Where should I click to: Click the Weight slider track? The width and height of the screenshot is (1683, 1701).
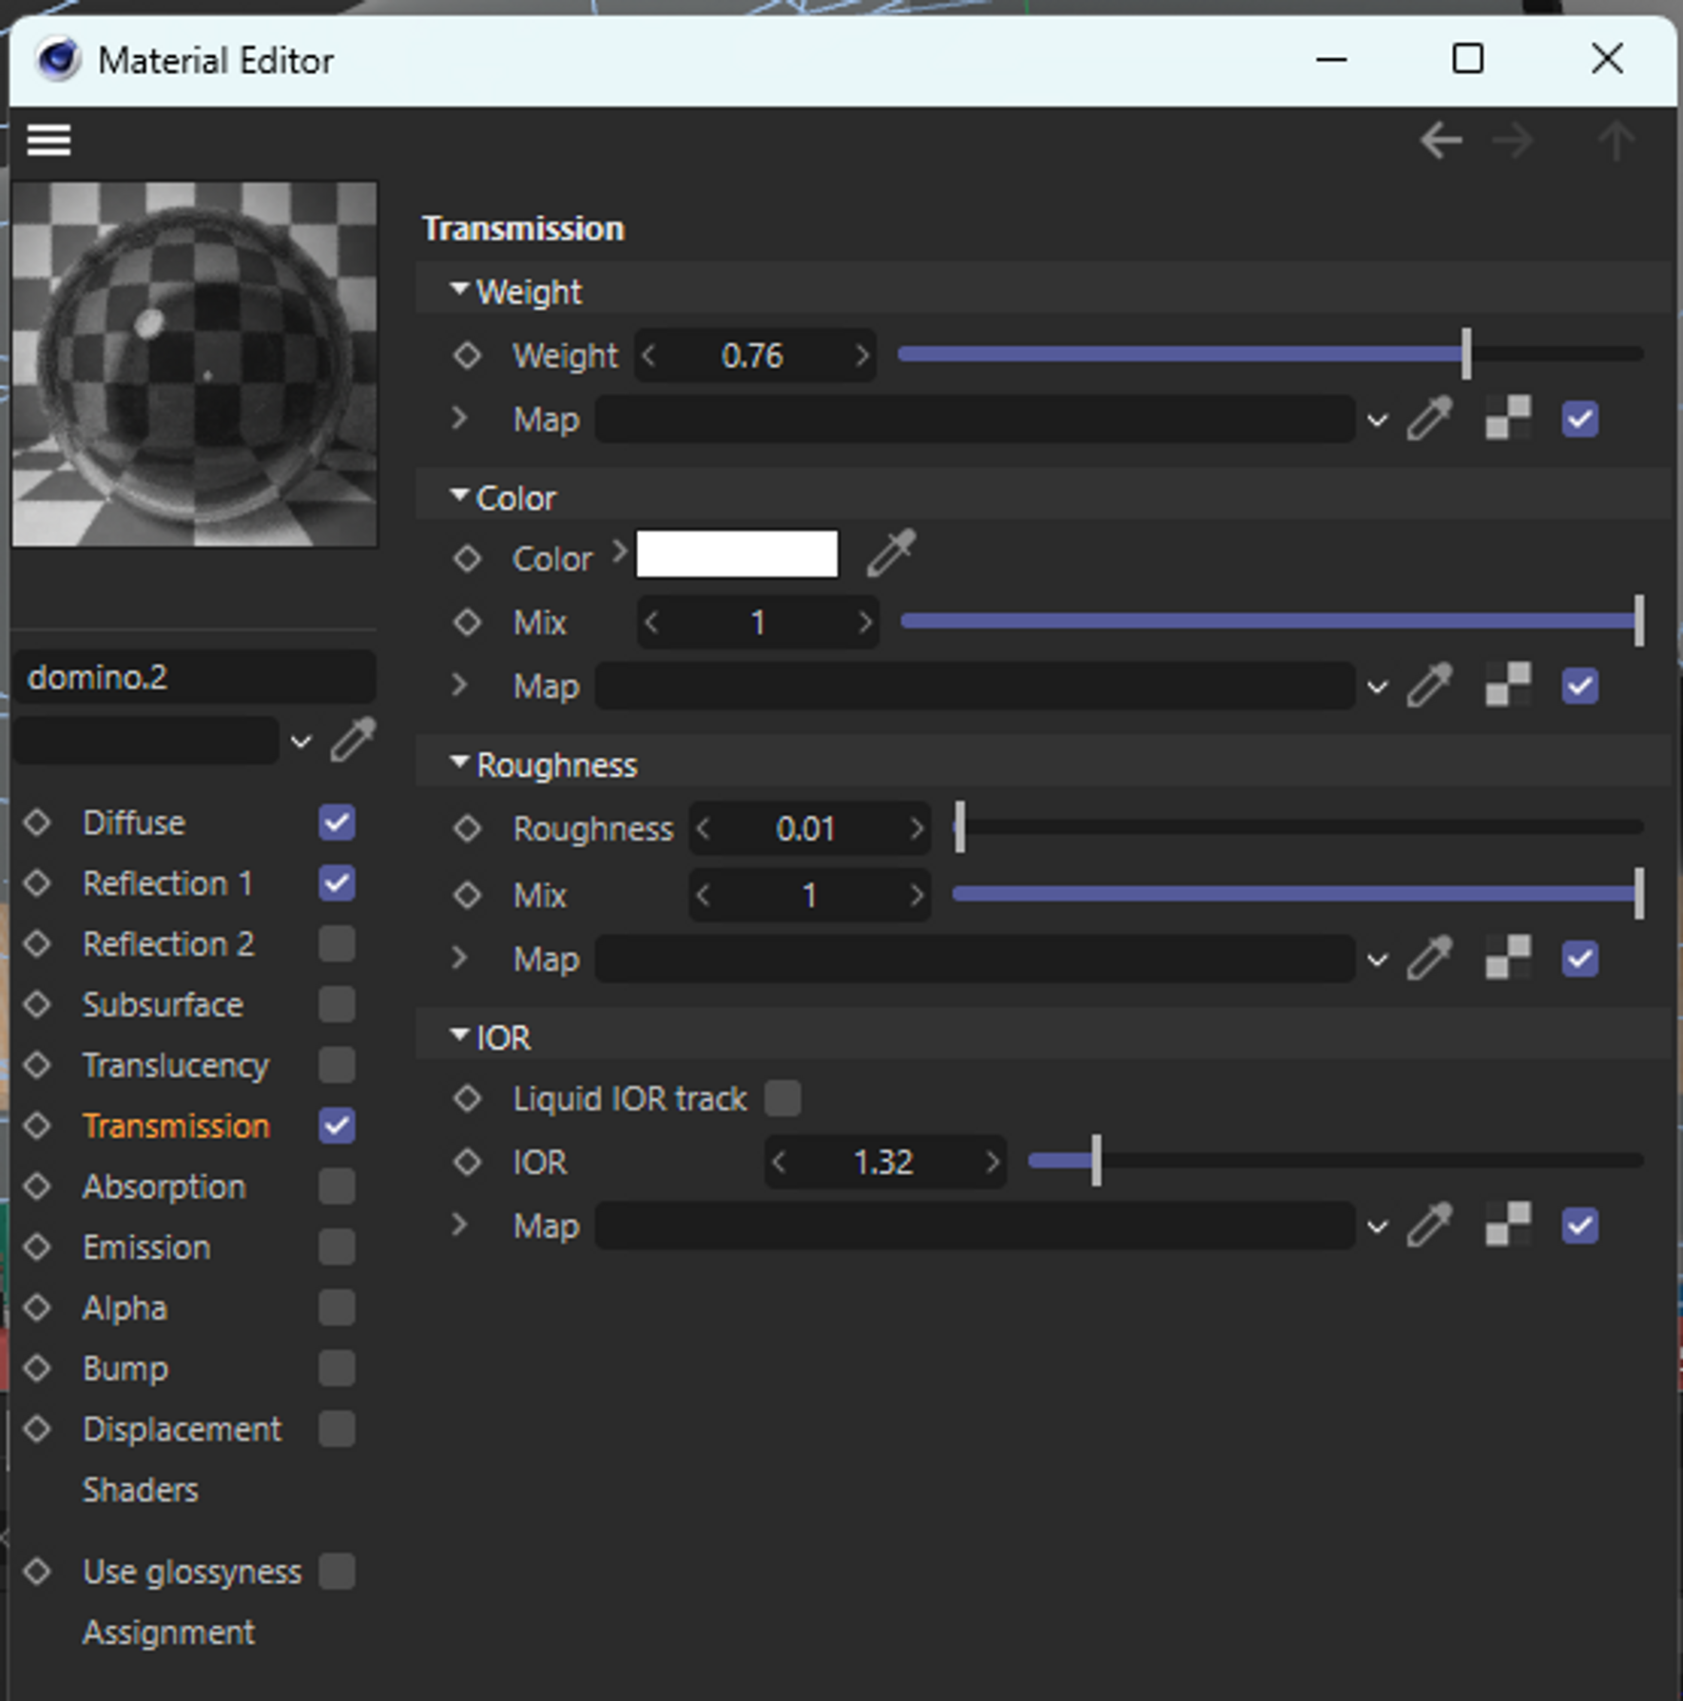tap(1270, 354)
